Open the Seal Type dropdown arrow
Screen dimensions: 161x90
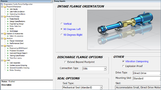pyautogui.click(x=101, y=87)
